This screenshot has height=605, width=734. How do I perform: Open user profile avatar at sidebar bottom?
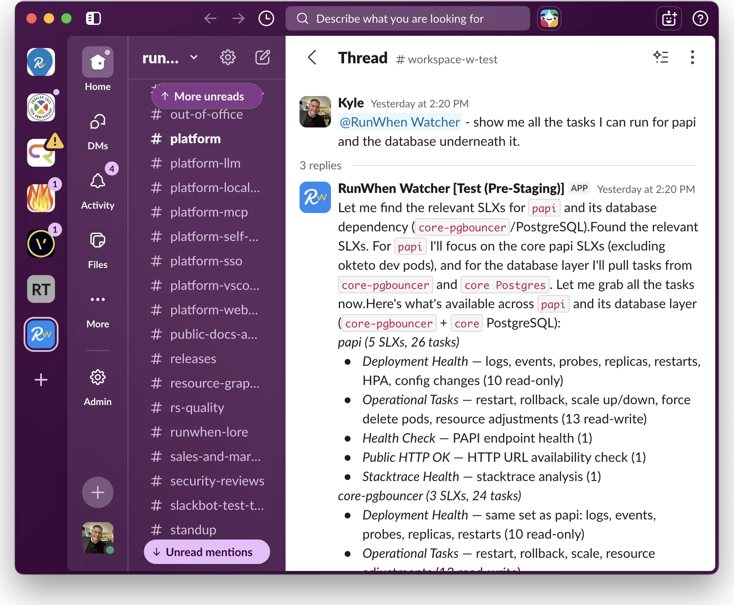(x=98, y=538)
